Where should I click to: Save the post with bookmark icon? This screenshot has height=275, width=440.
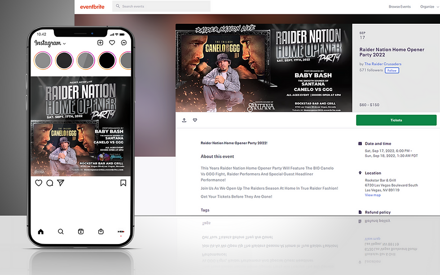click(x=123, y=183)
